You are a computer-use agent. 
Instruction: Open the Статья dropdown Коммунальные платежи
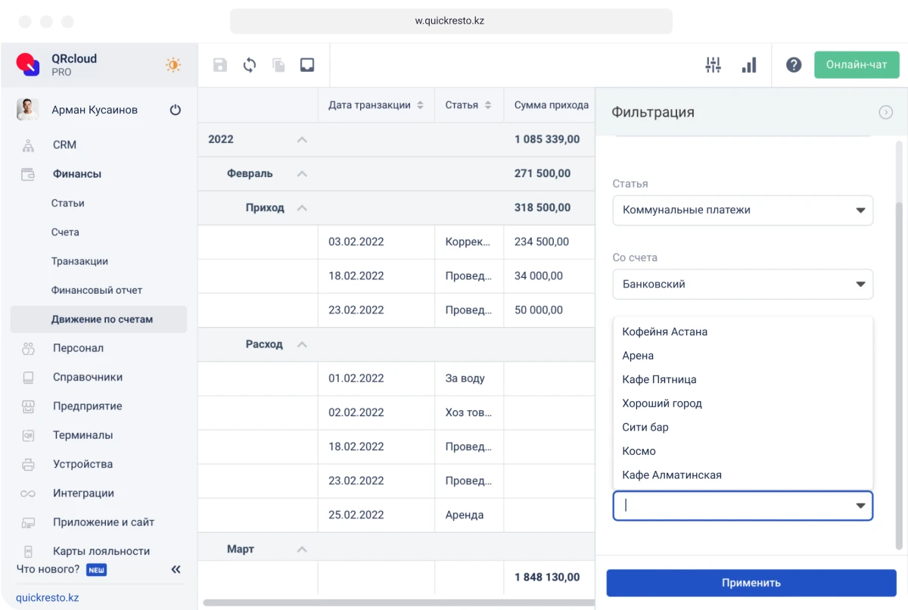[742, 210]
